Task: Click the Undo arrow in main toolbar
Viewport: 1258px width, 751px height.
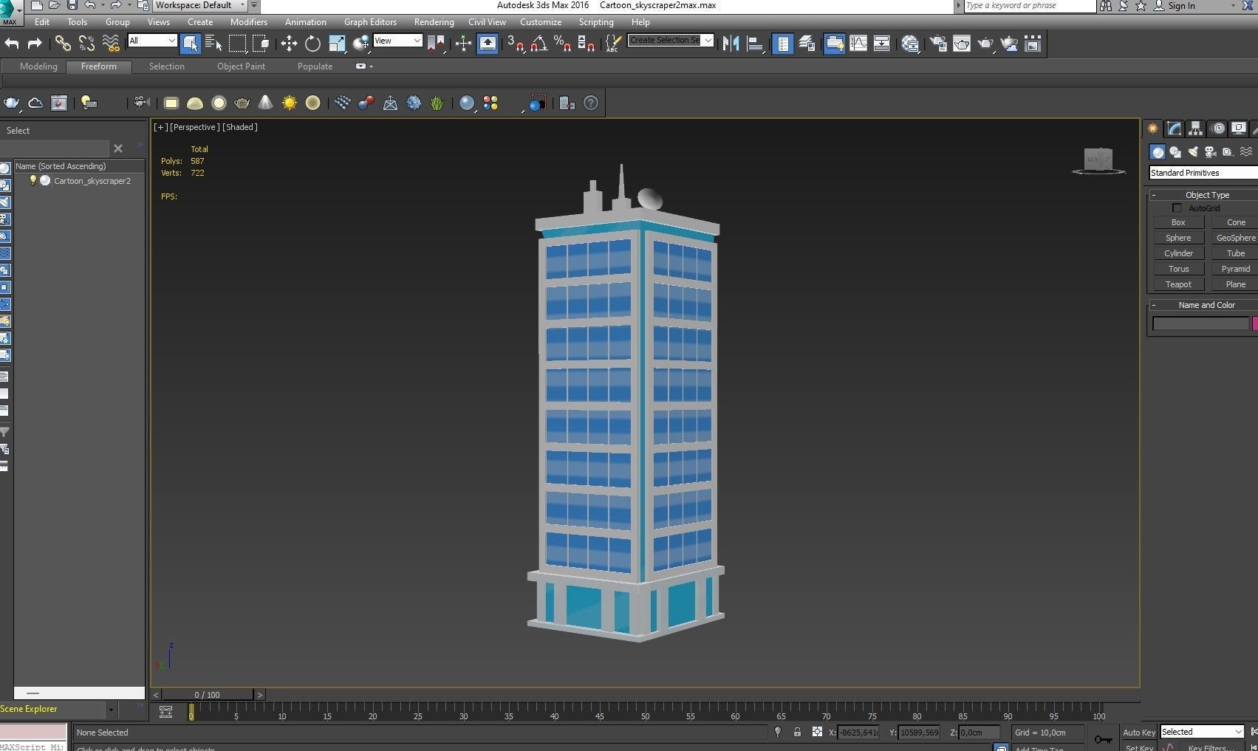Action: [x=12, y=44]
